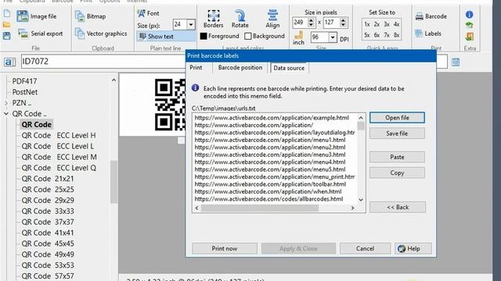501x281 pixels.
Task: Copy barcode as Vector graphics
Action: [x=101, y=34]
